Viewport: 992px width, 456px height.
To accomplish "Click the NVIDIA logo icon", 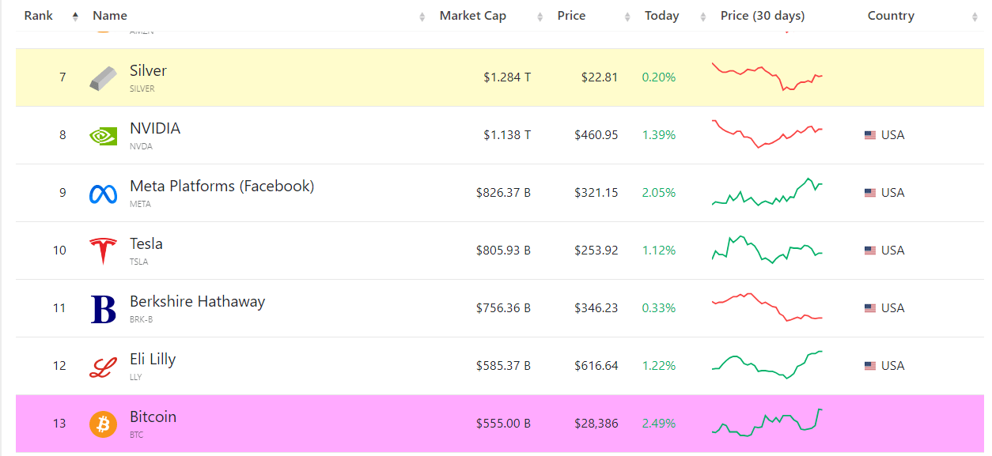I will [104, 136].
